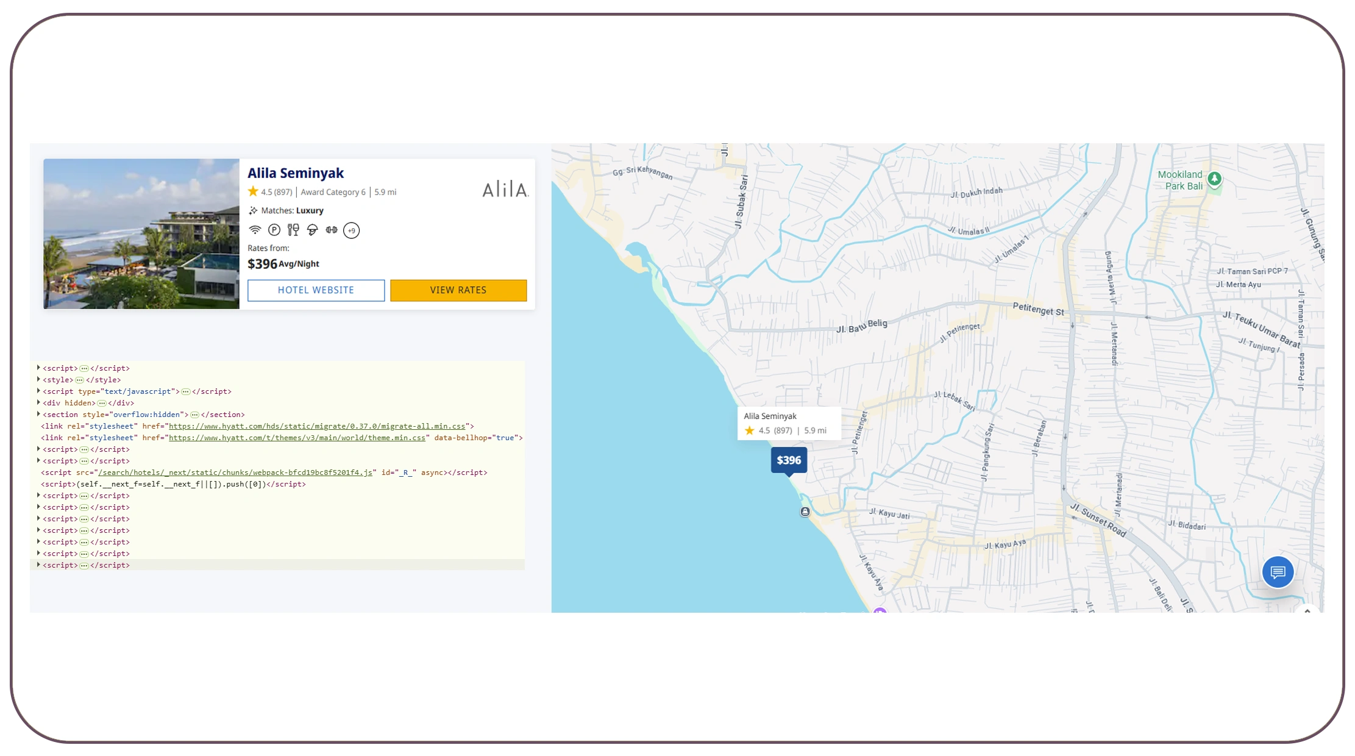Click "Jl. Kayu Aya" map label
The image size is (1355, 756).
[x=1005, y=544]
